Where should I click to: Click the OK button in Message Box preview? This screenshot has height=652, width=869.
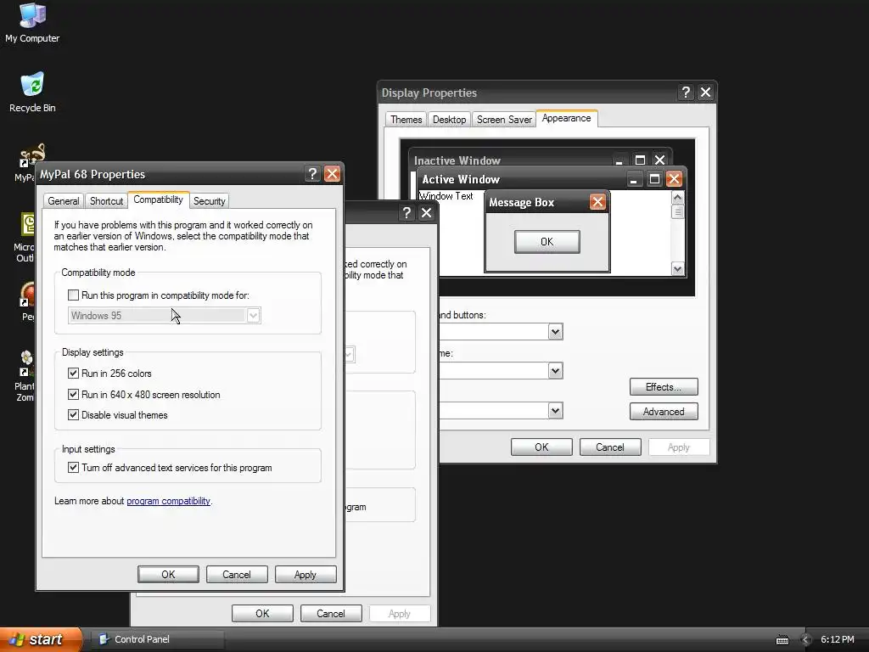(x=547, y=242)
